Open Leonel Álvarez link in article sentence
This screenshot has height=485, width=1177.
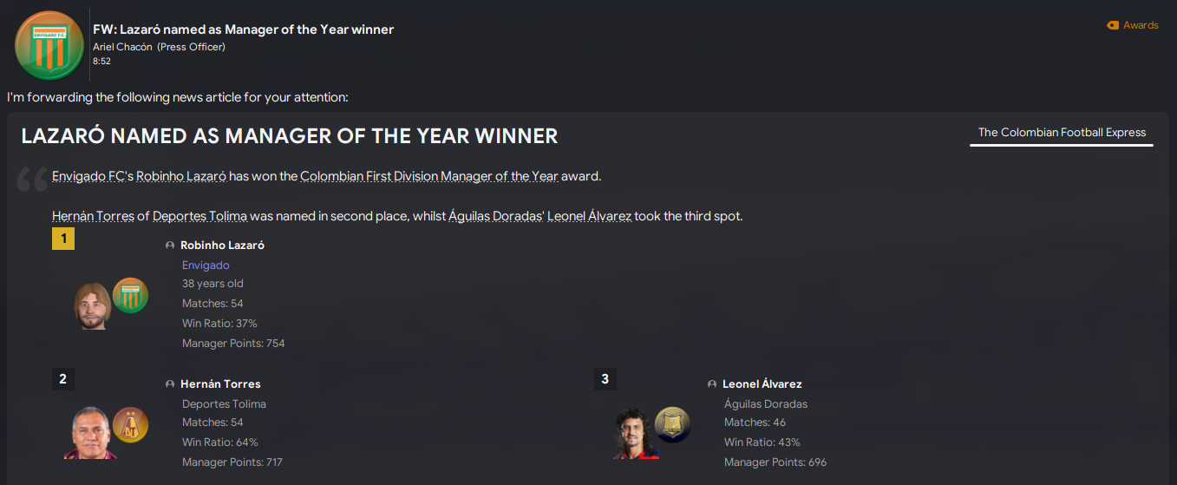[x=589, y=216]
